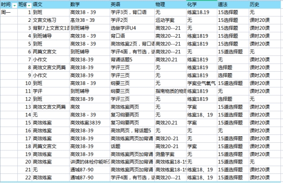Screen dimensions: 283x183
Task: Select the 物理 header cell
Action: [171, 5]
